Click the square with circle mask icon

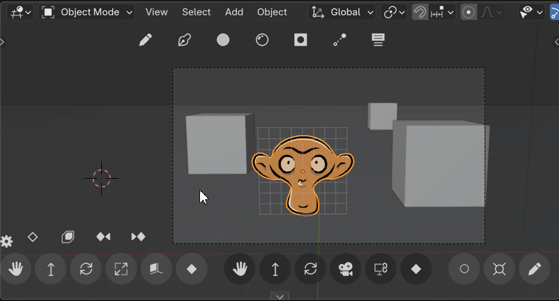tap(301, 40)
